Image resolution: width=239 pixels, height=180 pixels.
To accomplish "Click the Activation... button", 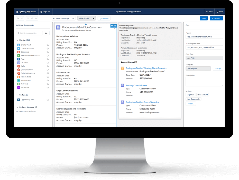I will pos(216,18).
